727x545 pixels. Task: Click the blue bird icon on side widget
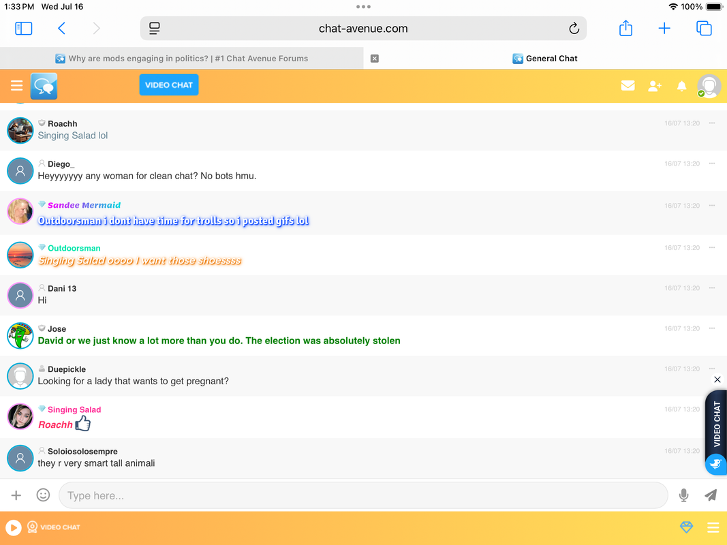[715, 464]
